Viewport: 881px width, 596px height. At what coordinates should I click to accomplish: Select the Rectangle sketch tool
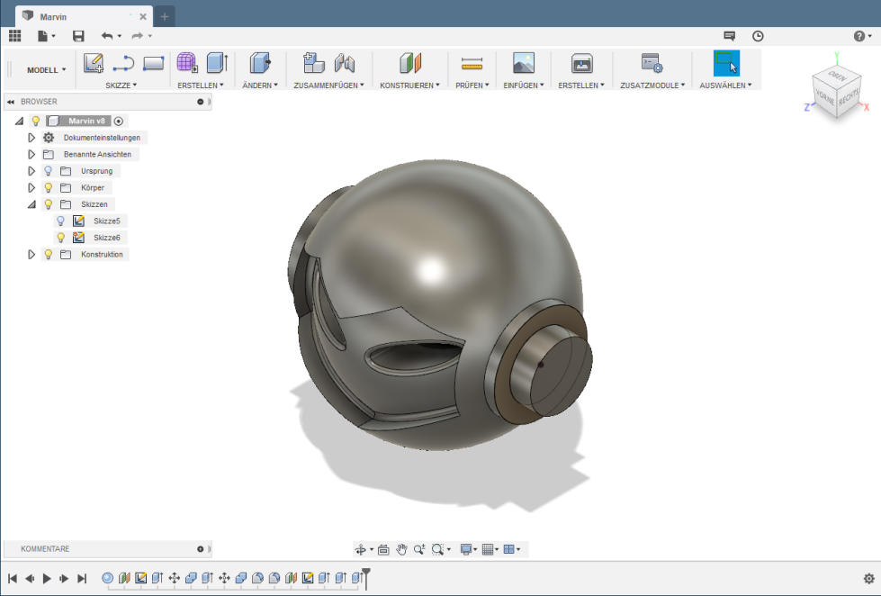(x=153, y=63)
